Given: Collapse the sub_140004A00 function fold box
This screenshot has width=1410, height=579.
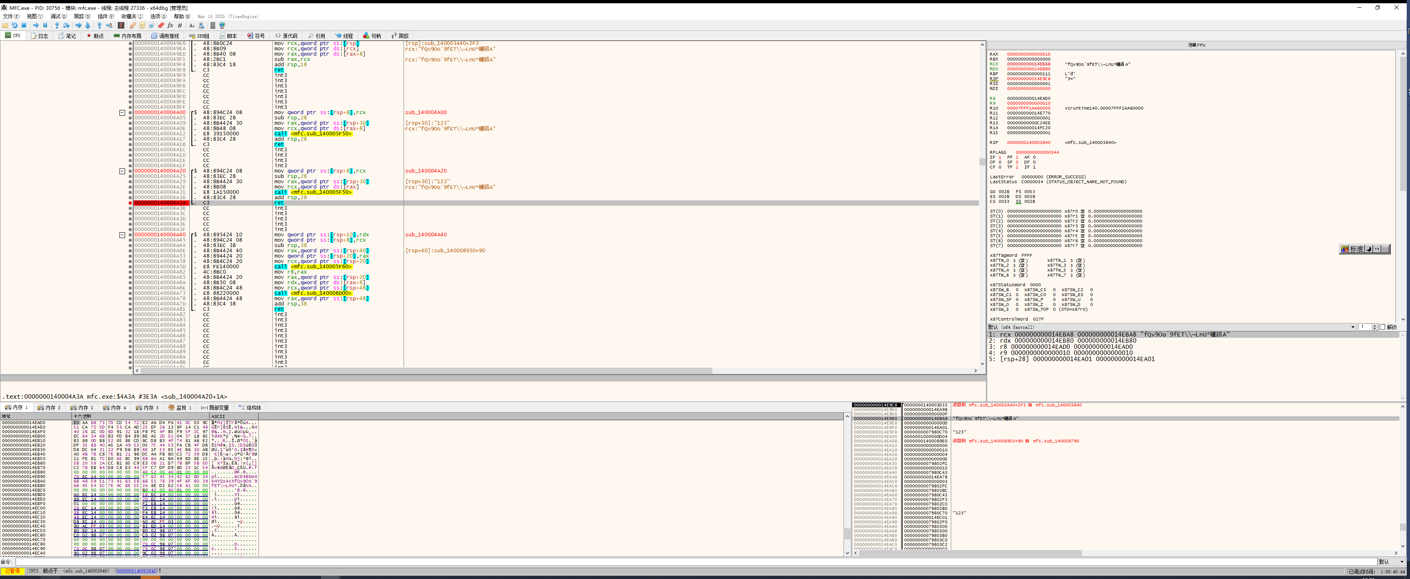Looking at the screenshot, I should (x=122, y=113).
